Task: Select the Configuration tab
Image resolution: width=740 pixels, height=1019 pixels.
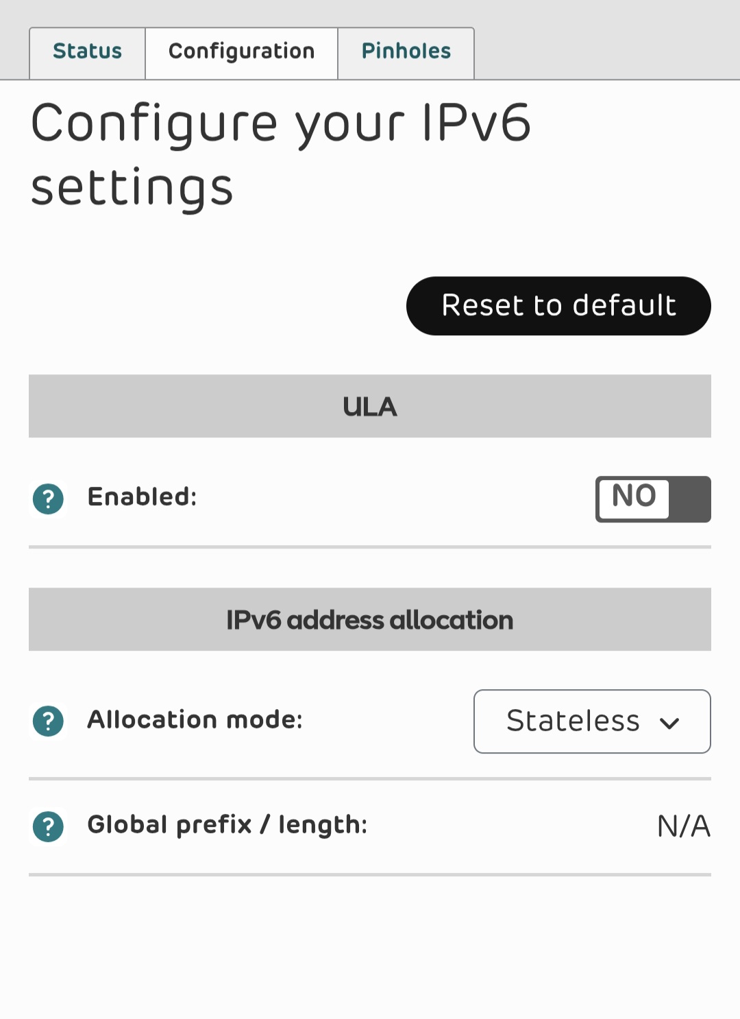Action: tap(241, 53)
